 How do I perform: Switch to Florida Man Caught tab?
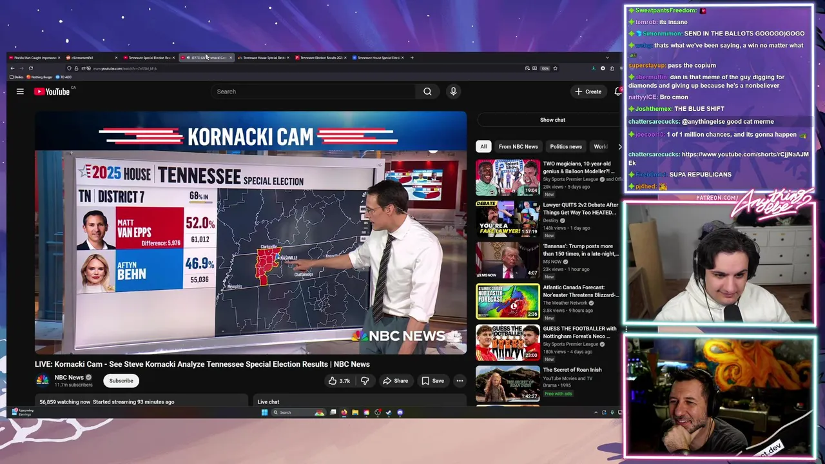click(x=34, y=57)
